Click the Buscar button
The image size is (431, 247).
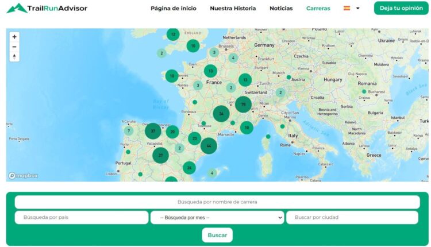pos(217,235)
